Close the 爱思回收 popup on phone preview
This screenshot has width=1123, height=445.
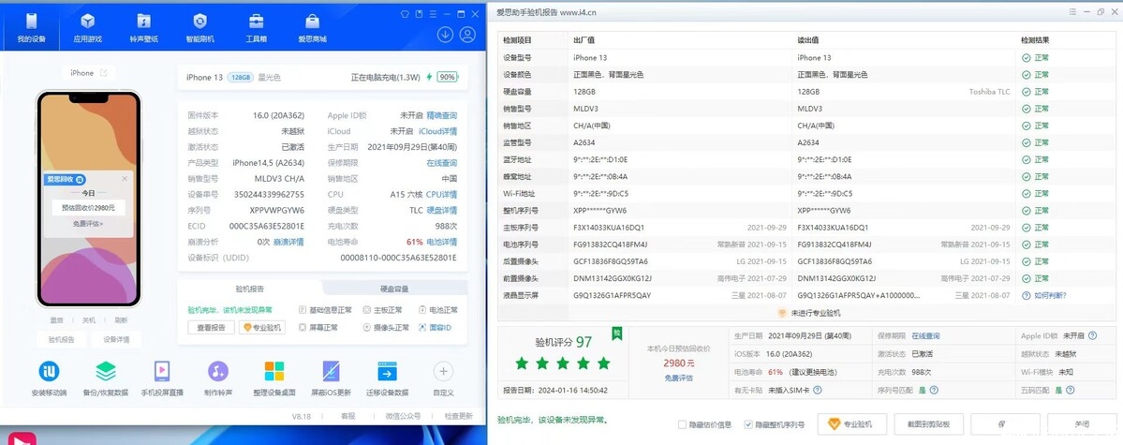pyautogui.click(x=125, y=179)
